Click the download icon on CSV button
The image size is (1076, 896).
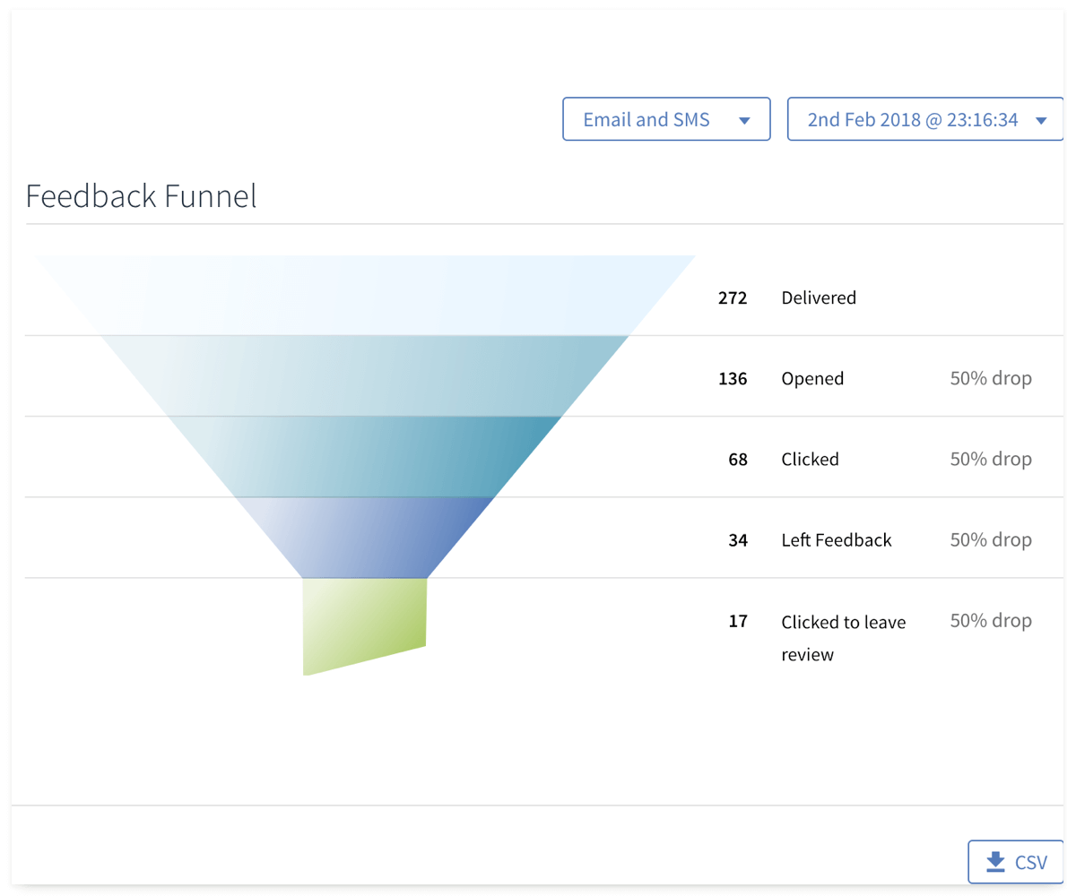tap(995, 862)
